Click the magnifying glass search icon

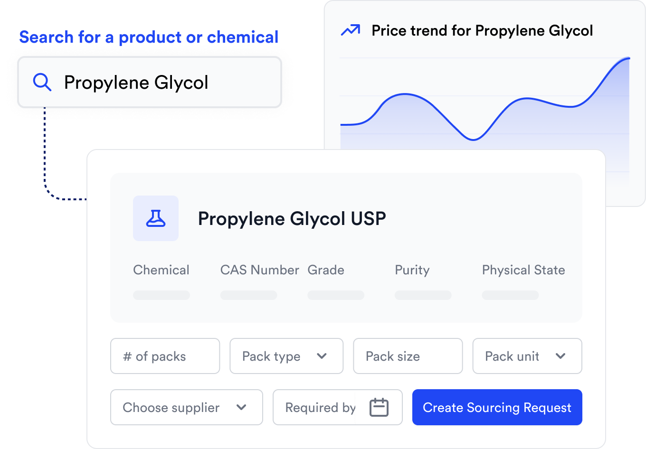click(42, 82)
